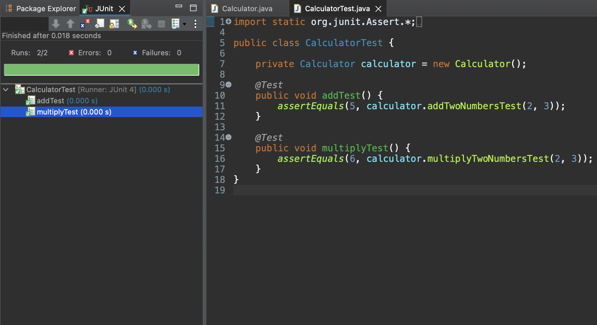Click the Runs: 2/2 label
This screenshot has width=597, height=325.
[x=29, y=53]
